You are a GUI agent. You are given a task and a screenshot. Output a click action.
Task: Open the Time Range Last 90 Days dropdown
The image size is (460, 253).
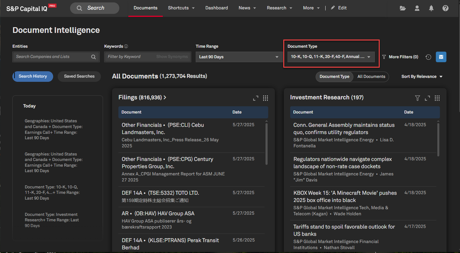point(239,57)
